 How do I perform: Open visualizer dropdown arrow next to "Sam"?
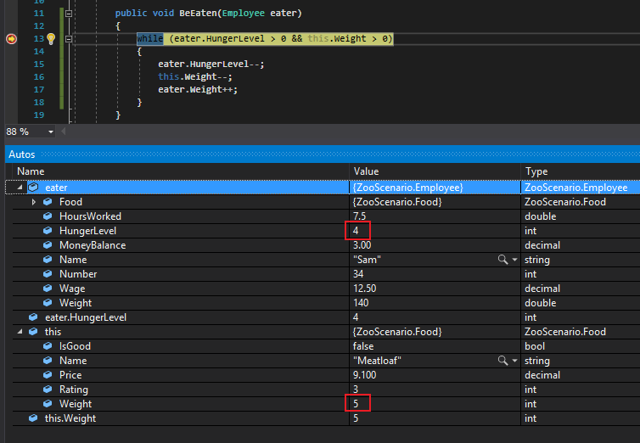[x=514, y=260]
